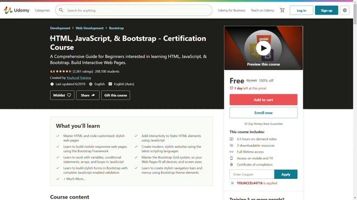This screenshot has height=200, width=357.
Task: Click the 'Course content' heading
Action: [x=70, y=197]
